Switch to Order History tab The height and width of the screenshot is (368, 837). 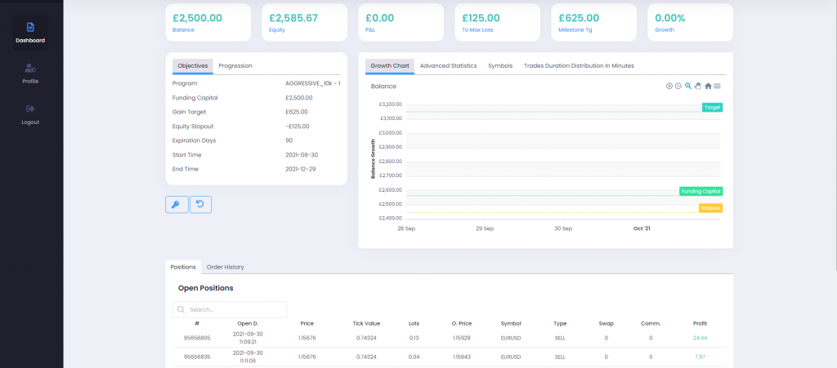point(226,267)
